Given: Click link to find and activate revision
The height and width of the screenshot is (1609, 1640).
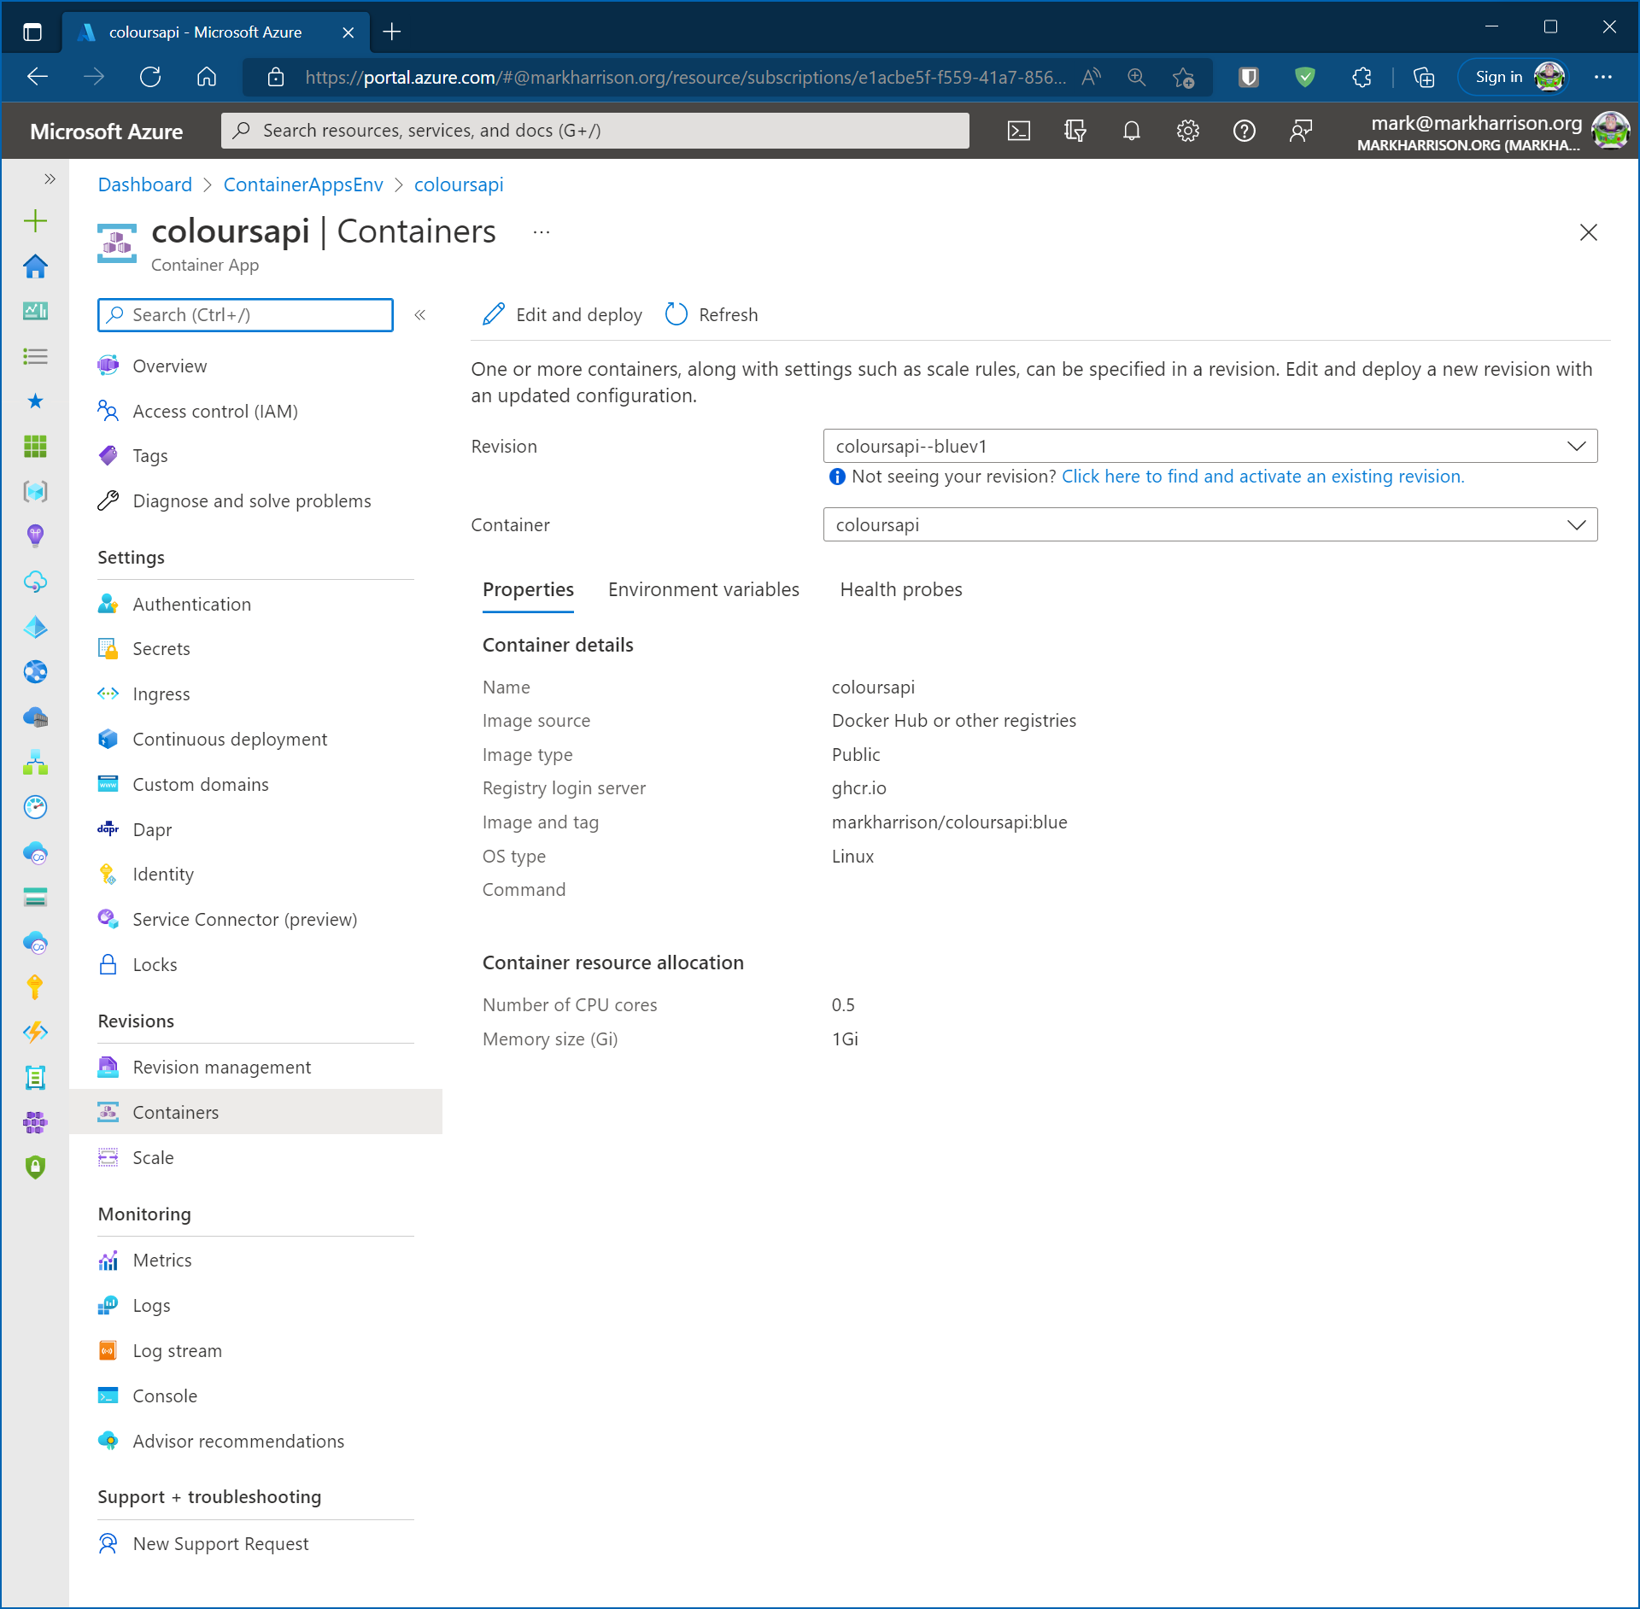Looking at the screenshot, I should coord(1262,477).
